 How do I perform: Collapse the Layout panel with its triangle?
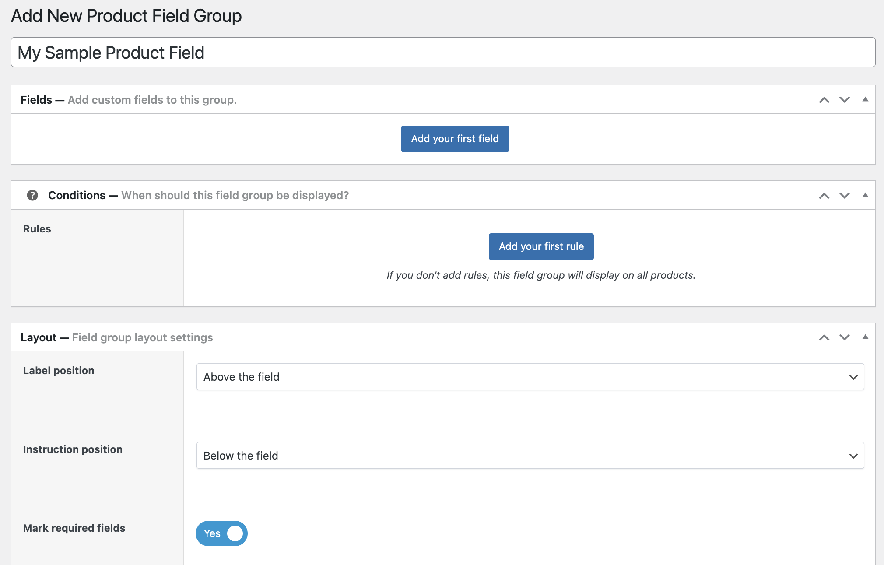point(865,337)
